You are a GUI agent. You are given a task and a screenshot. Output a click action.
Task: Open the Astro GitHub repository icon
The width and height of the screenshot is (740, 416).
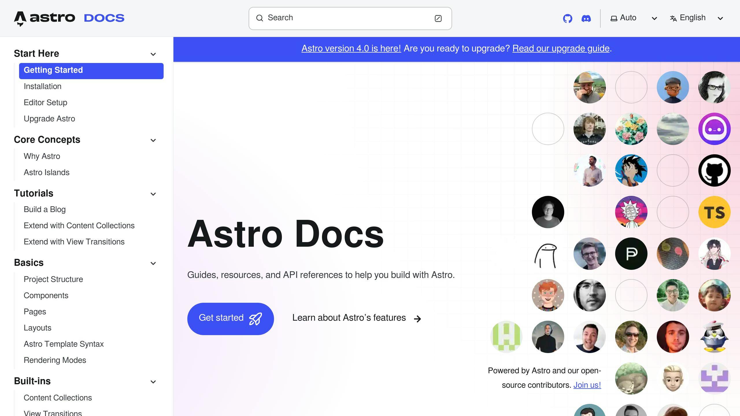(x=568, y=18)
